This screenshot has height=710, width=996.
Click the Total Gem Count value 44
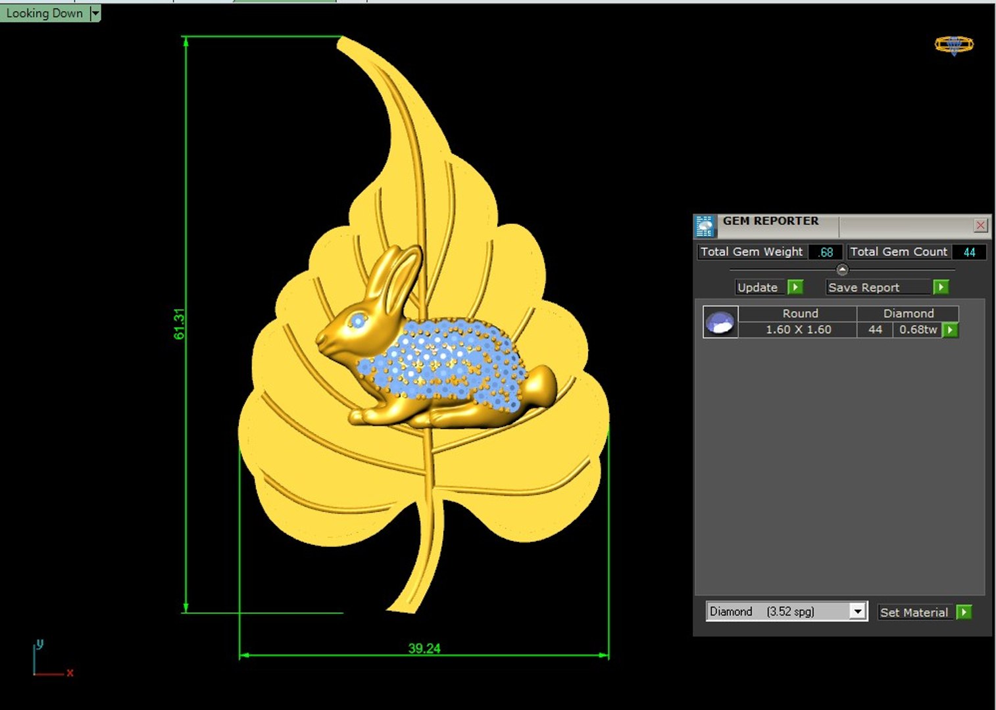(x=969, y=252)
